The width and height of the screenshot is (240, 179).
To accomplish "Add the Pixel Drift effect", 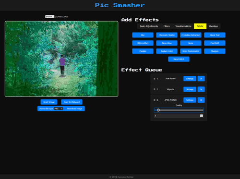I will [x=215, y=43].
